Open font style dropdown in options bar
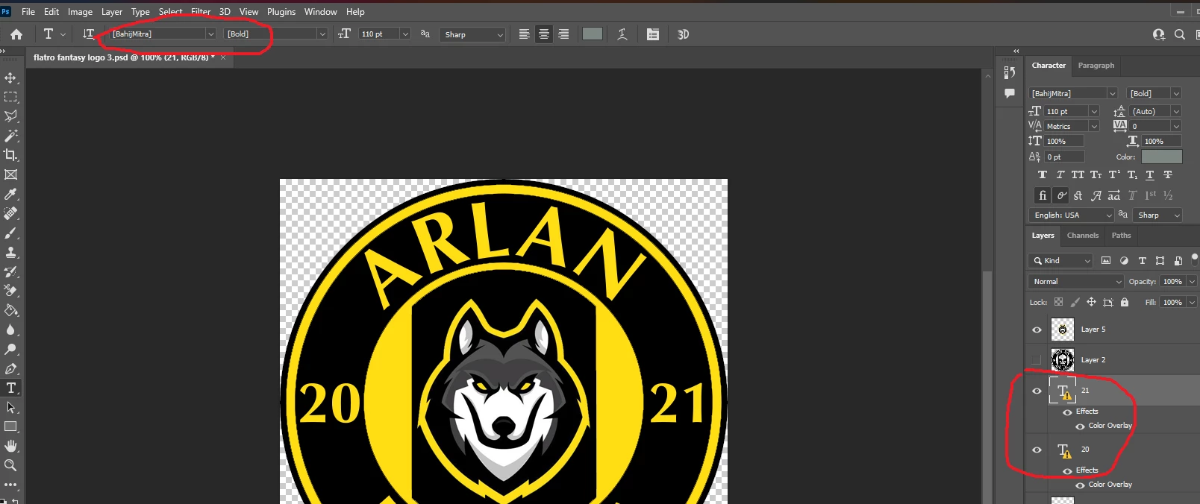Viewport: 1200px width, 504px height. pyautogui.click(x=322, y=34)
